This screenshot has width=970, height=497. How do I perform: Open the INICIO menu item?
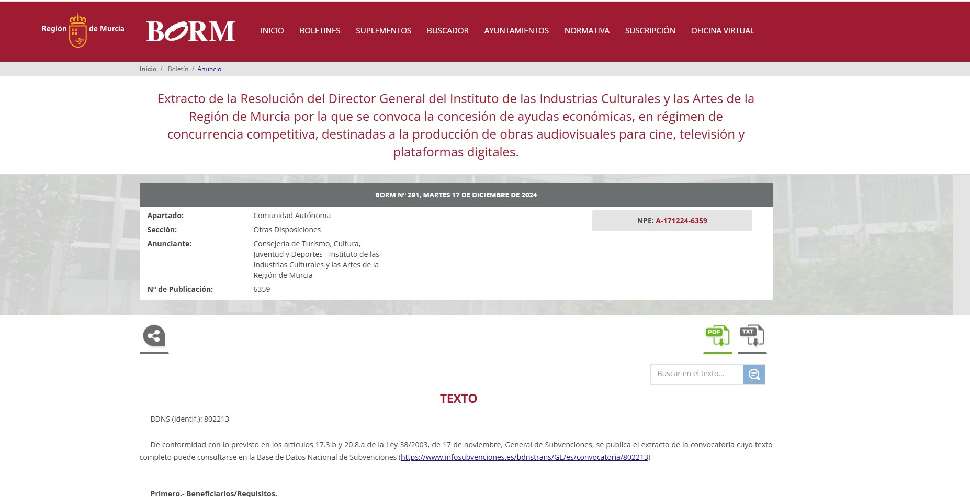click(x=272, y=31)
